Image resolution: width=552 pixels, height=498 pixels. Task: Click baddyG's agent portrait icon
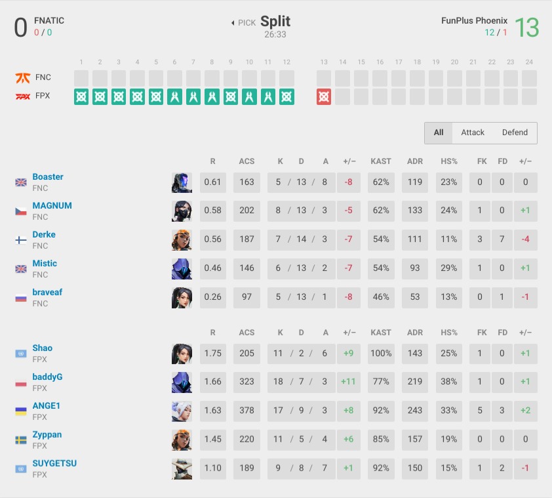click(x=182, y=383)
